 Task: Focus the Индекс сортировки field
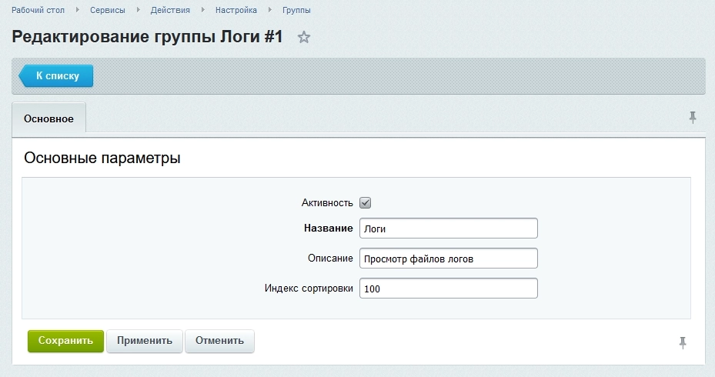coord(449,289)
